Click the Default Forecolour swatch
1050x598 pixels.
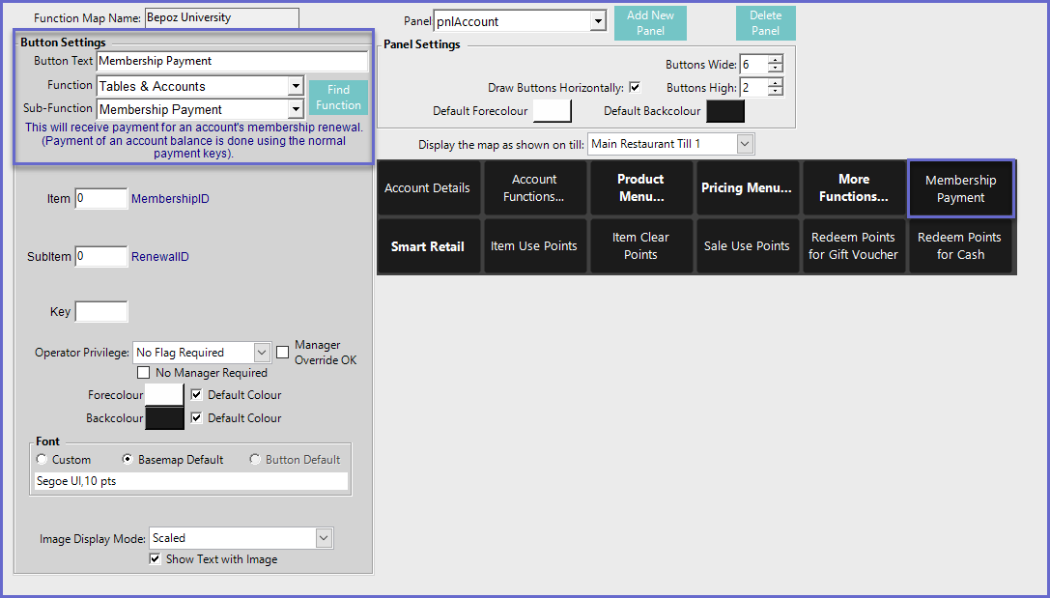click(x=553, y=111)
